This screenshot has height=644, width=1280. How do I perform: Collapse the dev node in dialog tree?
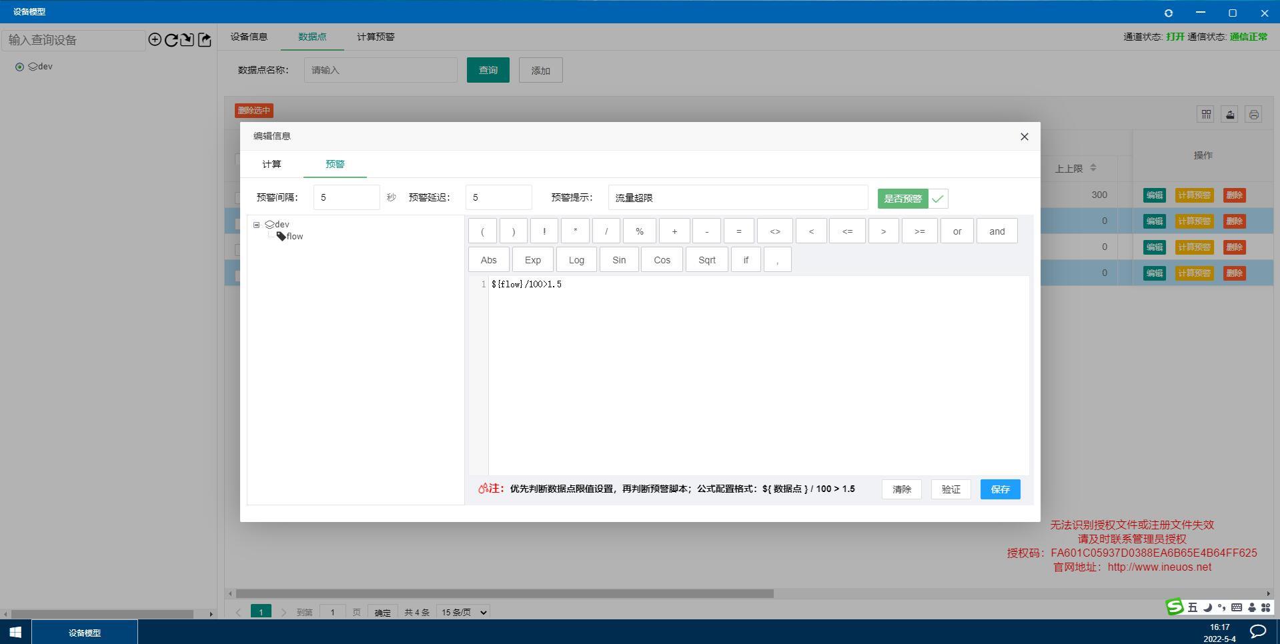(x=256, y=225)
